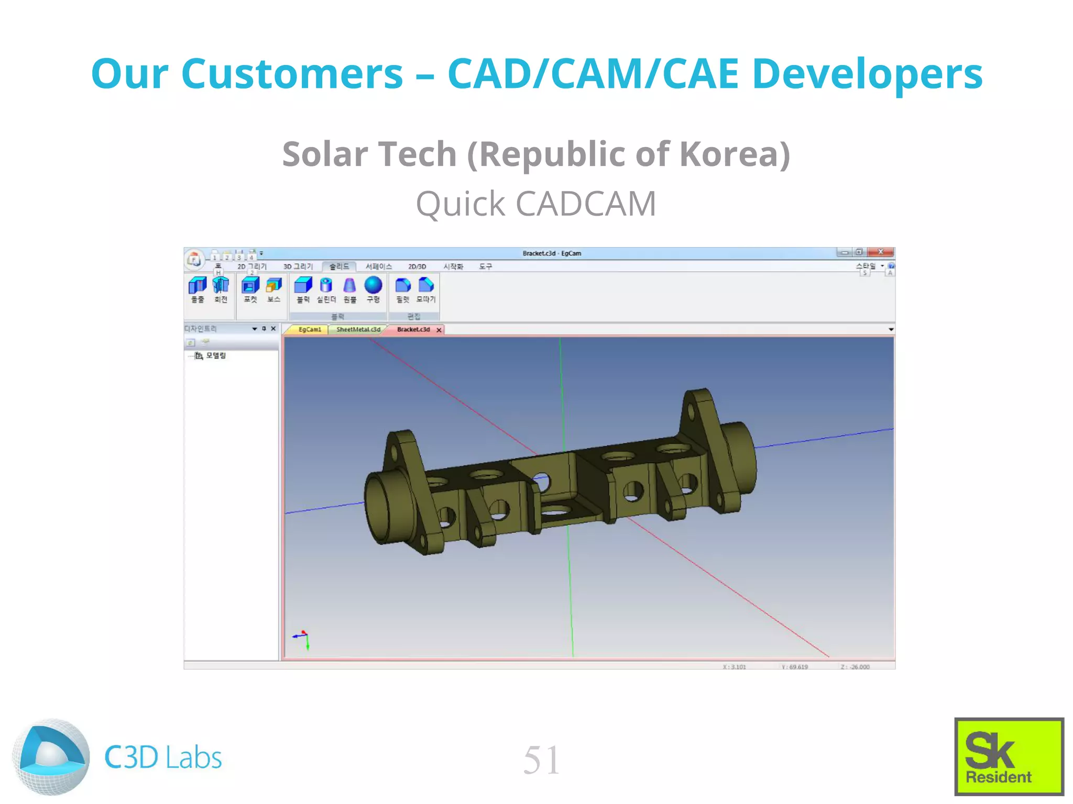Viewport: 1073px width, 804px height.
Task: Click the Z: -26.000 coordinate in status bar
Action: (x=855, y=667)
